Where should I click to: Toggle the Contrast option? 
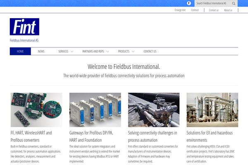[x=195, y=10]
